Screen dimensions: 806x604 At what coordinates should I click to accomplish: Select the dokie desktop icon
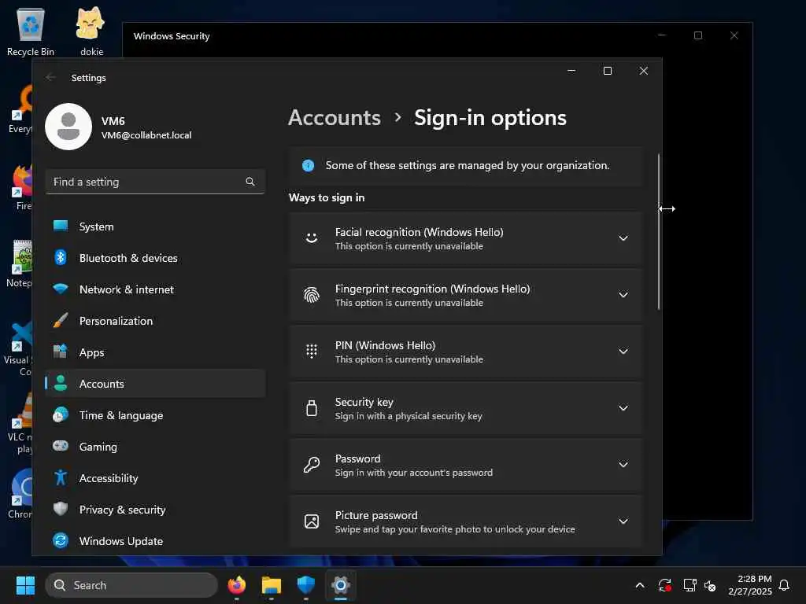point(91,31)
